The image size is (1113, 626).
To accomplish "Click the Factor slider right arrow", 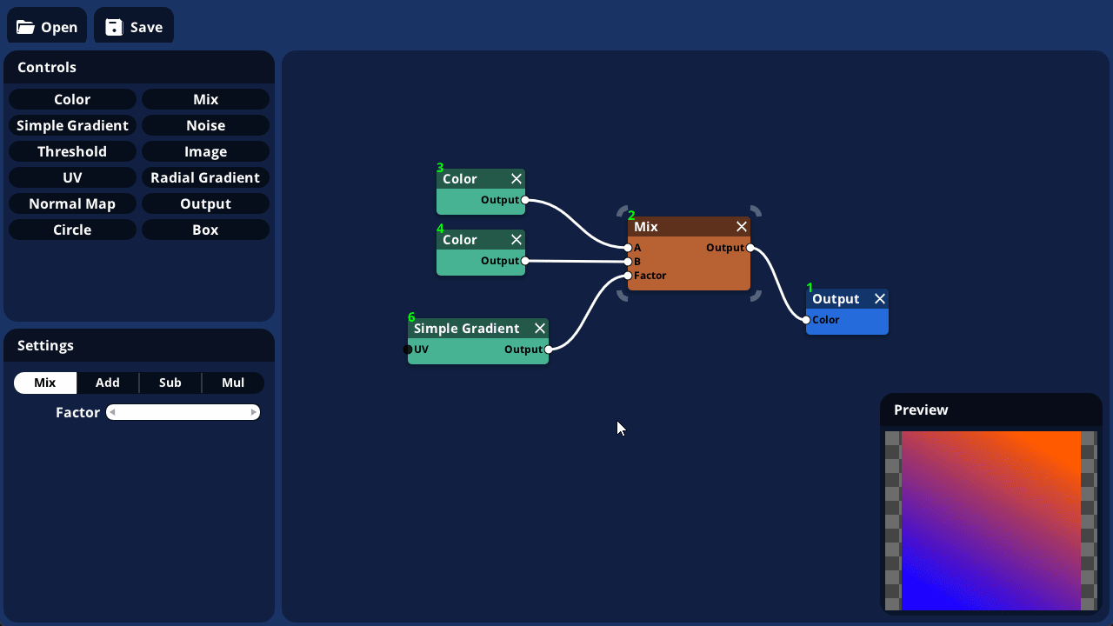I will pyautogui.click(x=254, y=412).
